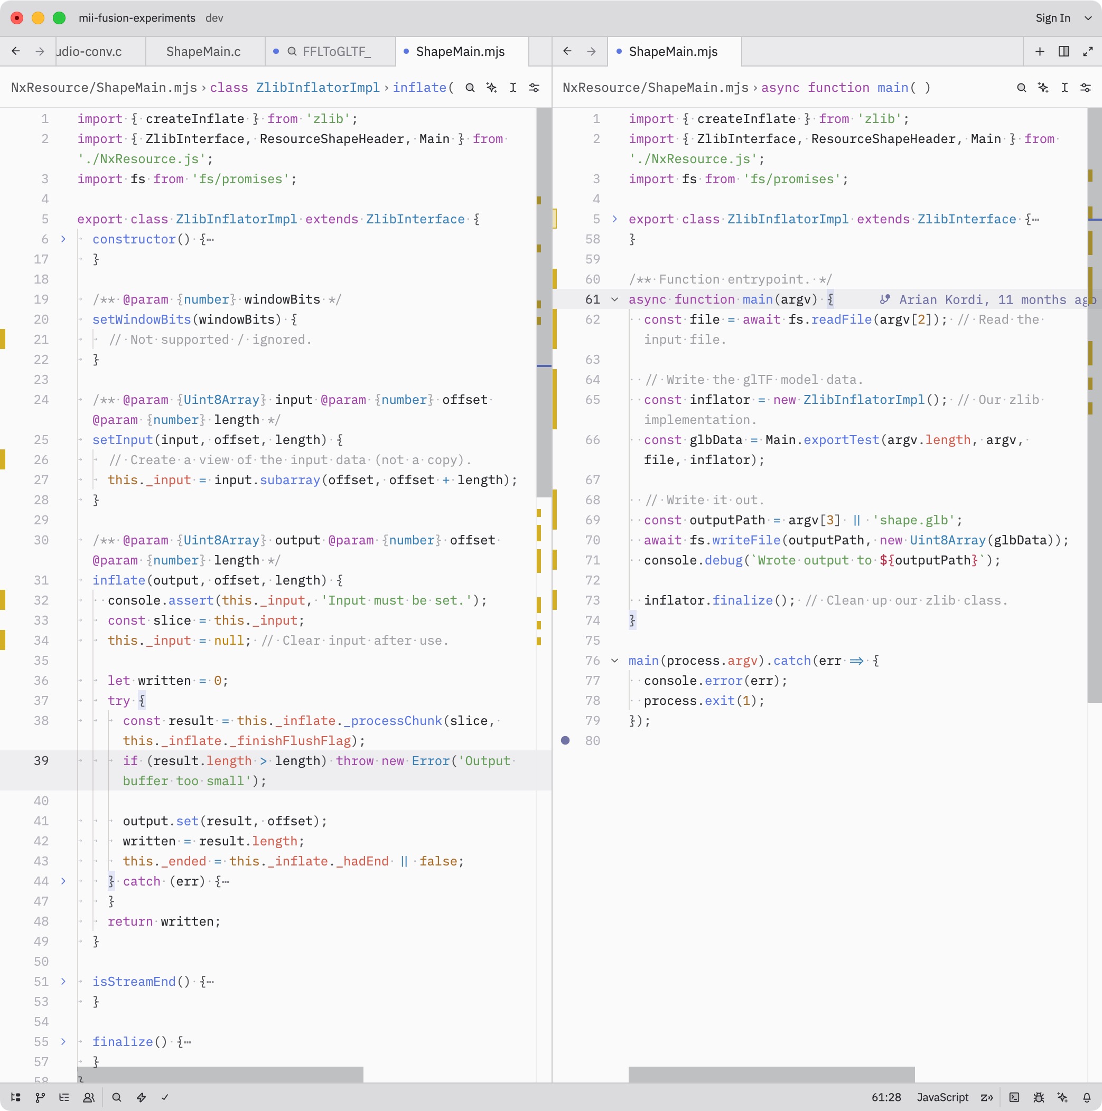Open the collaboration panel icon
Viewport: 1102px width, 1111px height.
pyautogui.click(x=89, y=1097)
